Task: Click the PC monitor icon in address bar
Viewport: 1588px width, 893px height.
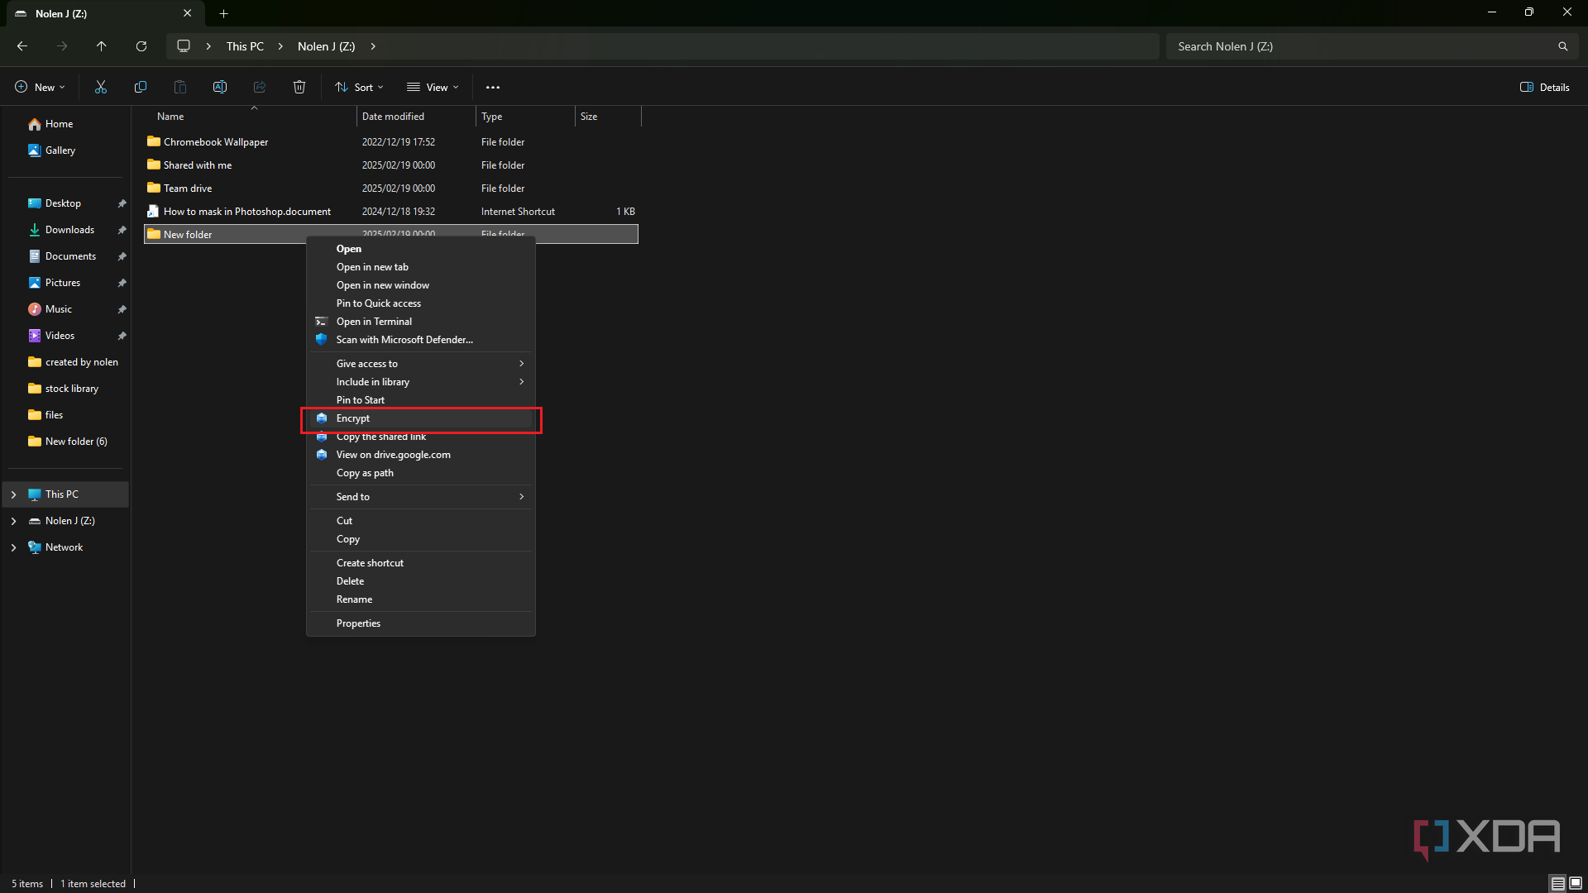Action: coord(184,46)
